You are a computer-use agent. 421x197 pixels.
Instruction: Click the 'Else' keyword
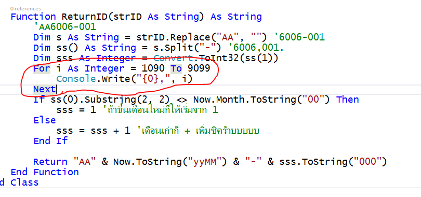click(x=45, y=120)
